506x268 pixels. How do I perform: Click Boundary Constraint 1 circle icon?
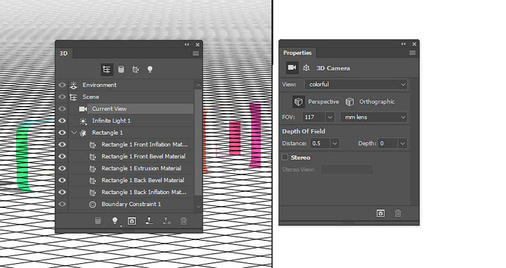tap(93, 204)
